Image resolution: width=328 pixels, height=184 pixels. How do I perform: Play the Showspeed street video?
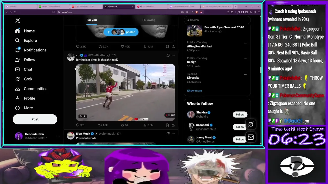pyautogui.click(x=125, y=92)
